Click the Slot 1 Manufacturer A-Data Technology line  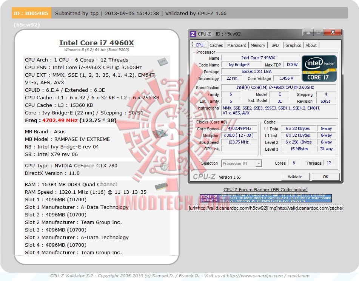click(77, 207)
